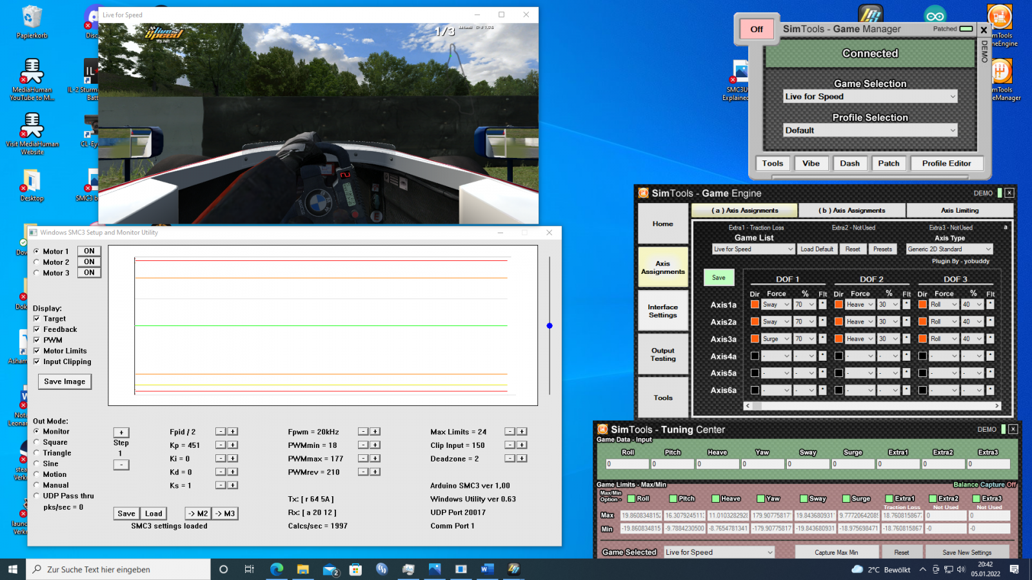Click the Vibe button in Game Manager
The image size is (1032, 580).
811,163
